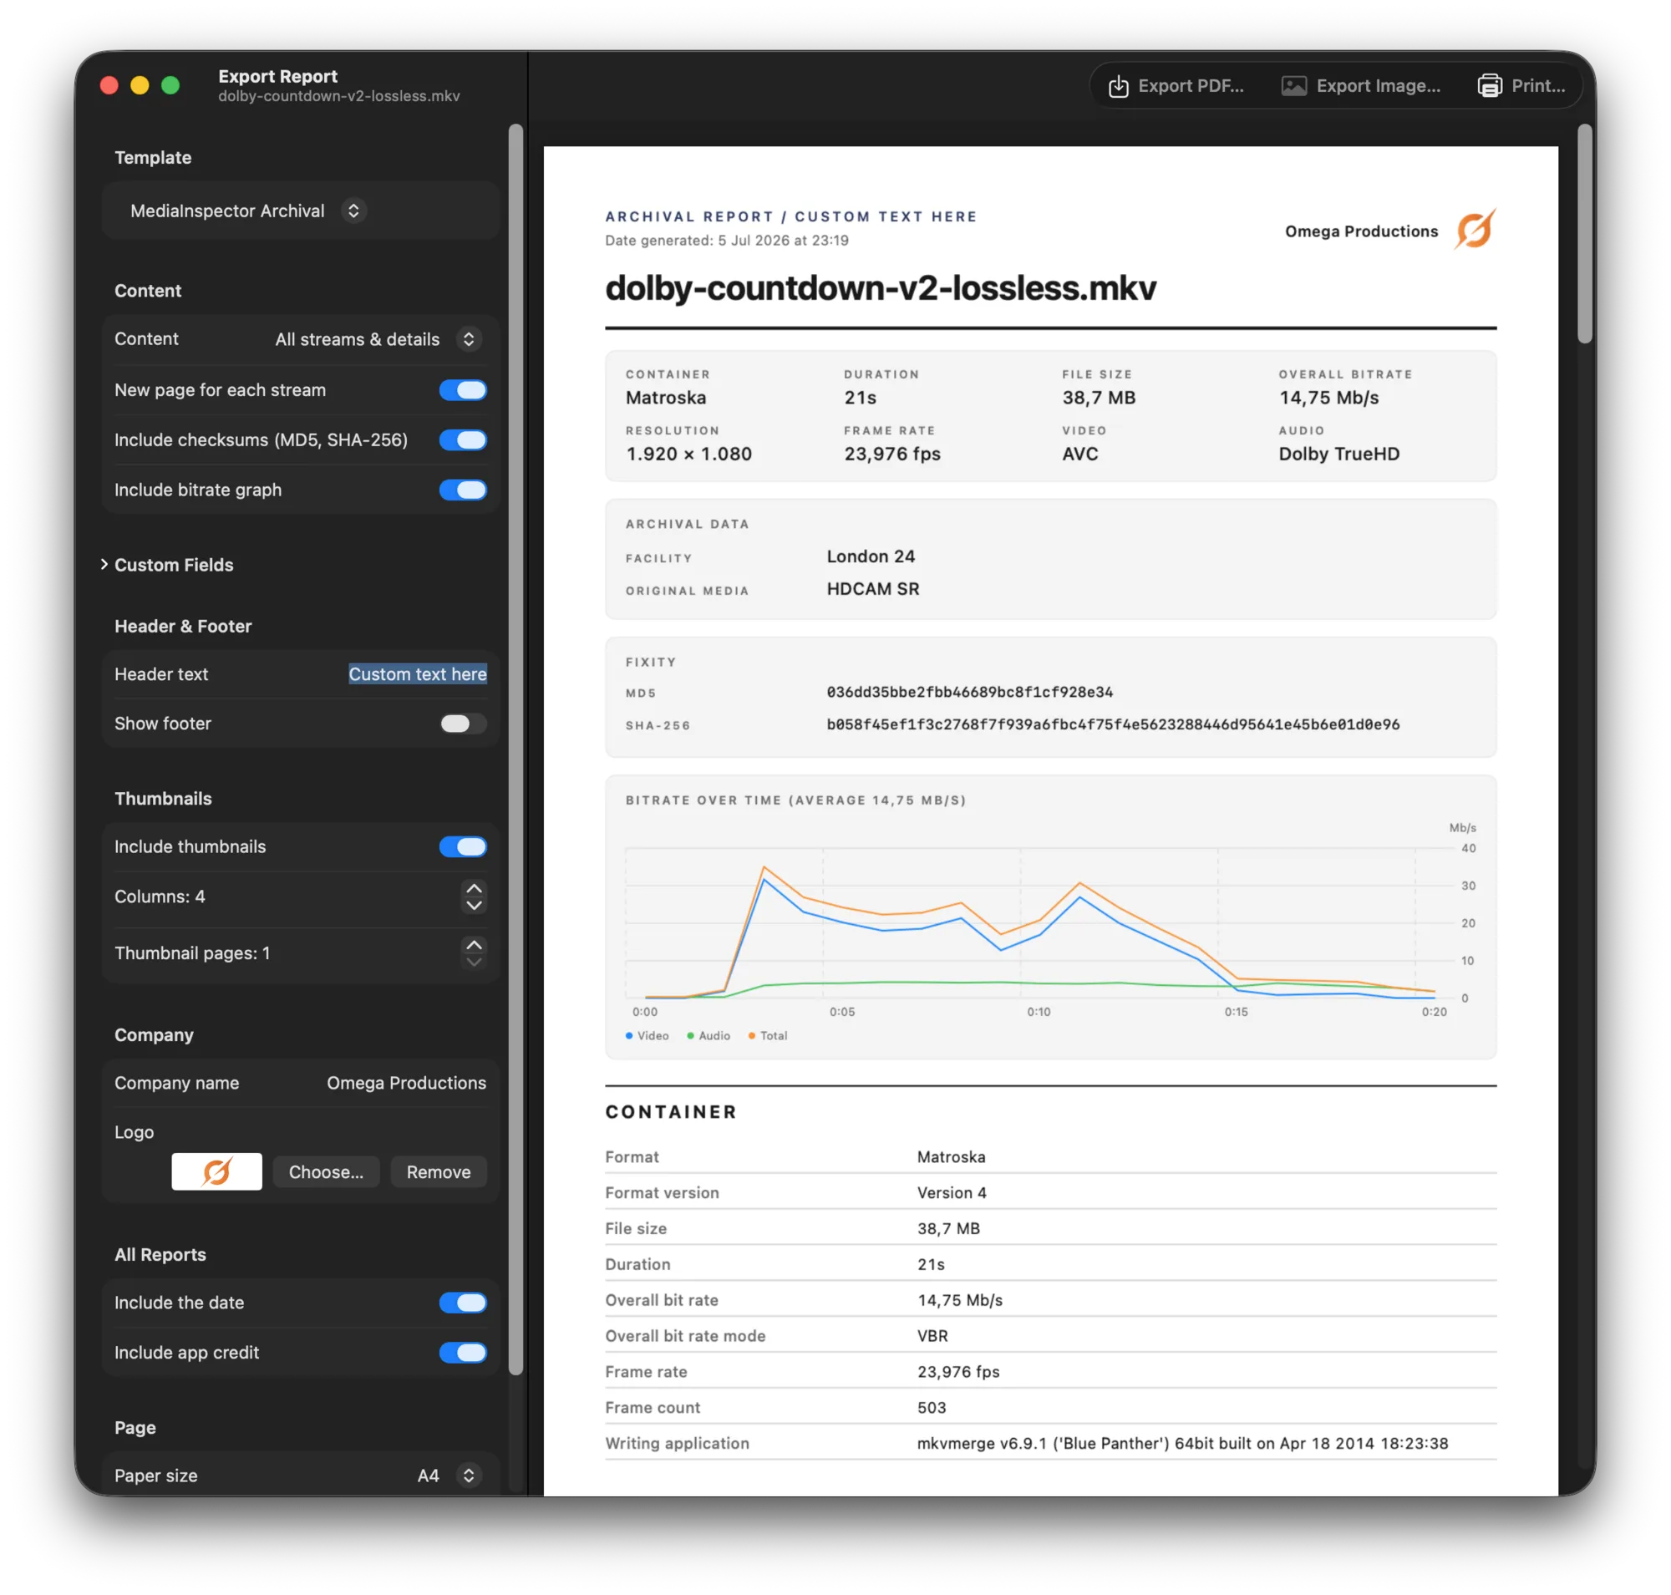Click the 'London 24' facility value

point(871,556)
